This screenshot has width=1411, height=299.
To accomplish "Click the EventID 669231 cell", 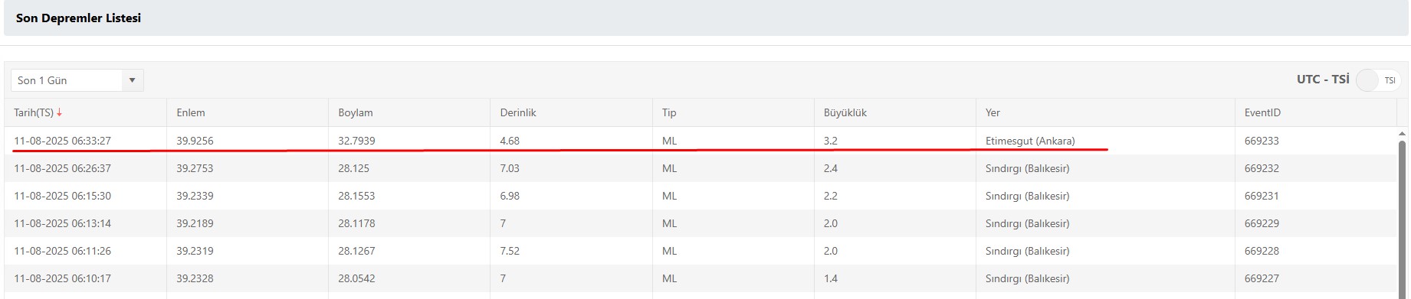I will (1315, 196).
